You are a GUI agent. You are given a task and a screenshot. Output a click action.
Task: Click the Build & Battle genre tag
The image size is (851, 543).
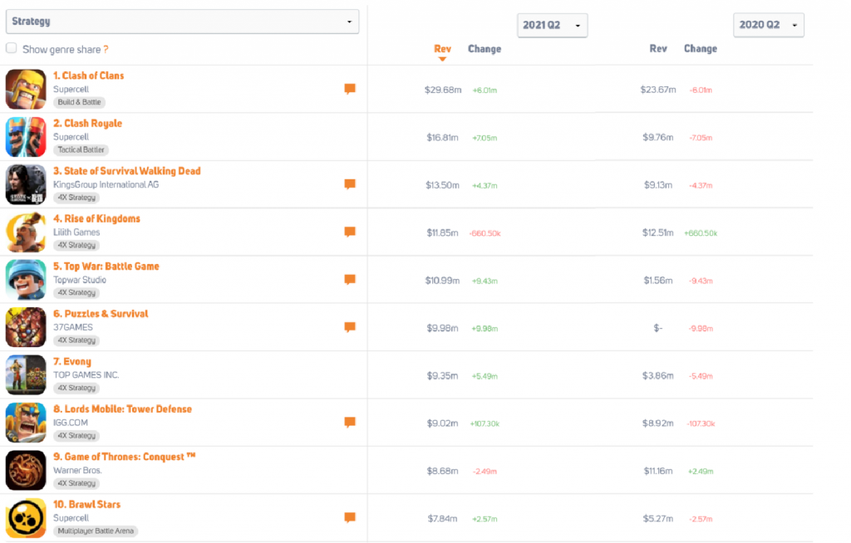click(79, 102)
